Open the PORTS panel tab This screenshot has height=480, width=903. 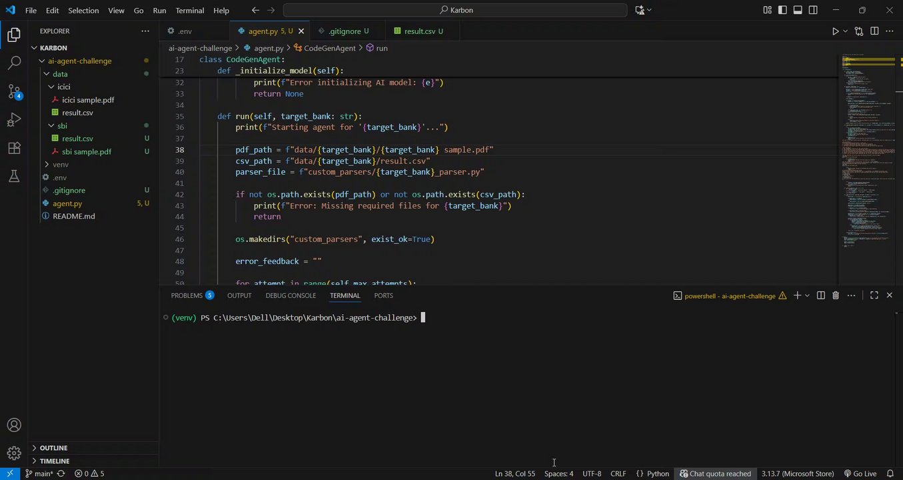click(383, 295)
